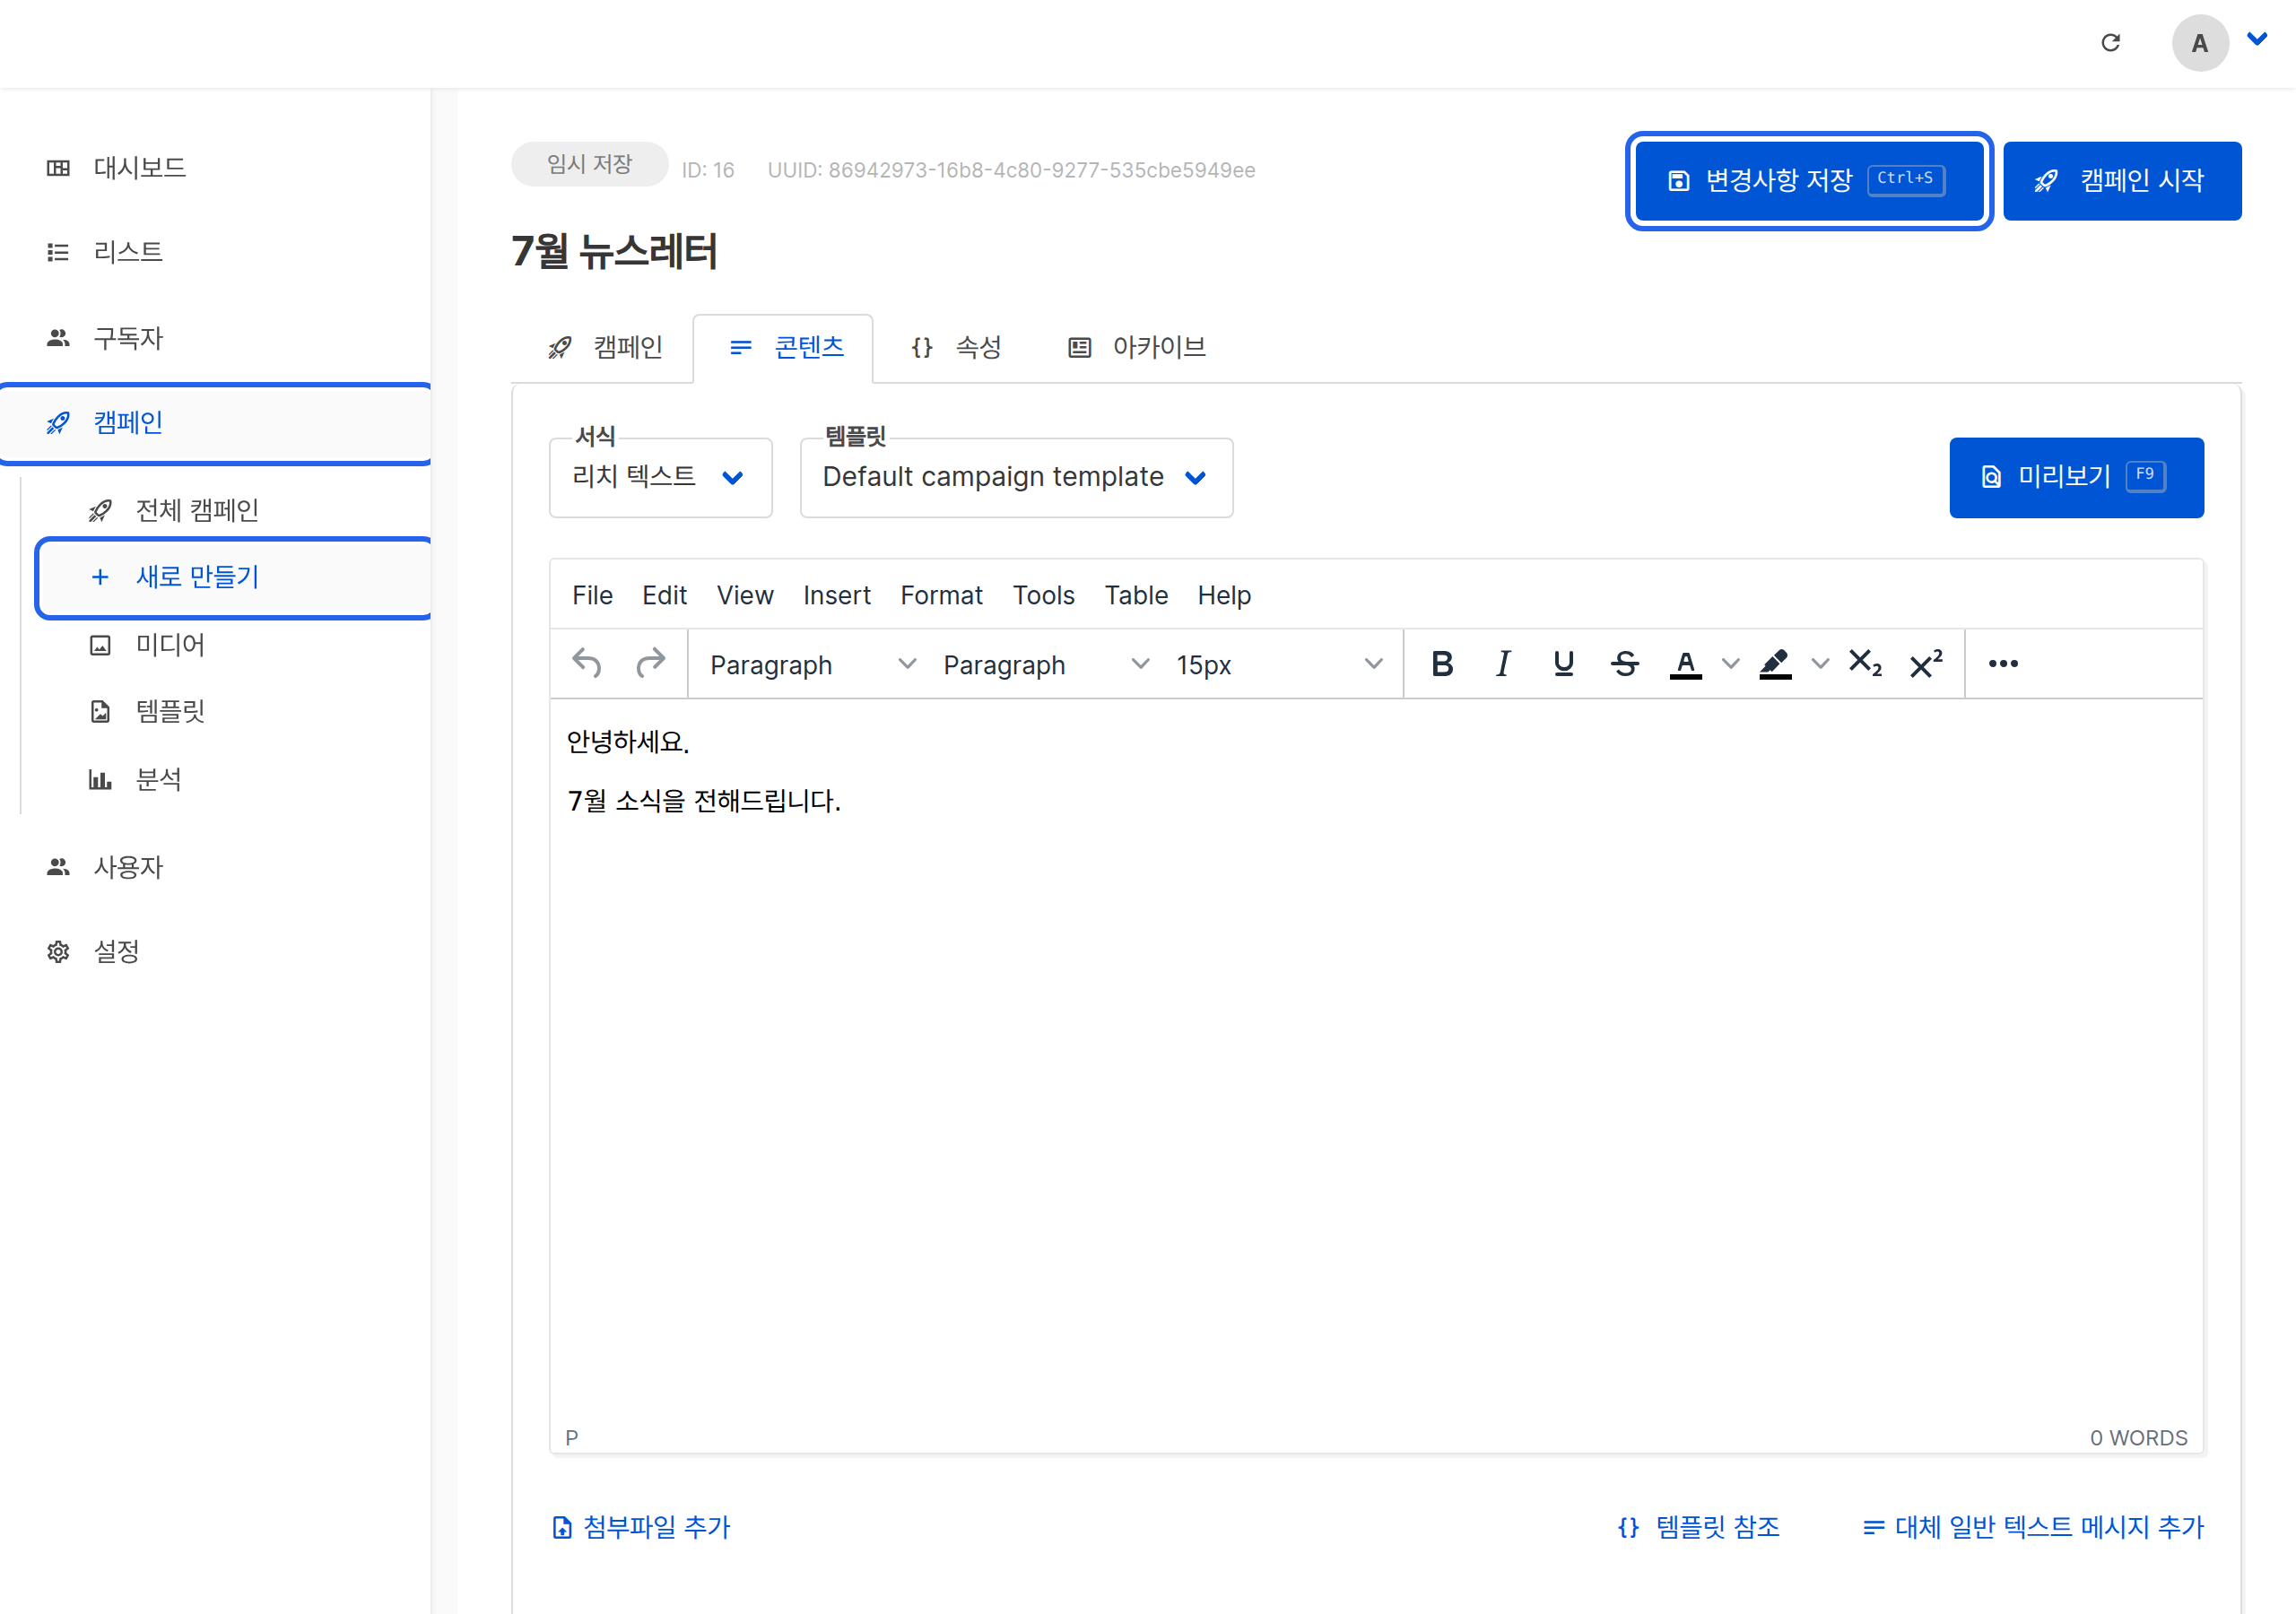Click the undo arrow in editor toolbar
Screen dimensions: 2296x1614
tap(587, 663)
